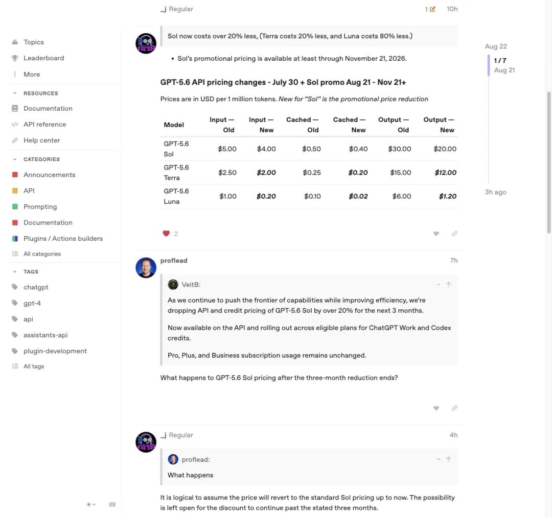
Task: Toggle the theme sun icon selector
Action: 91,504
